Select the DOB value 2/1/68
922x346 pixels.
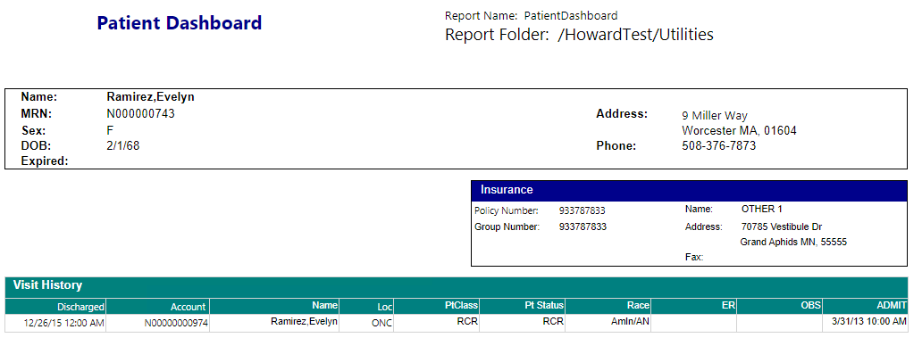[x=123, y=145]
